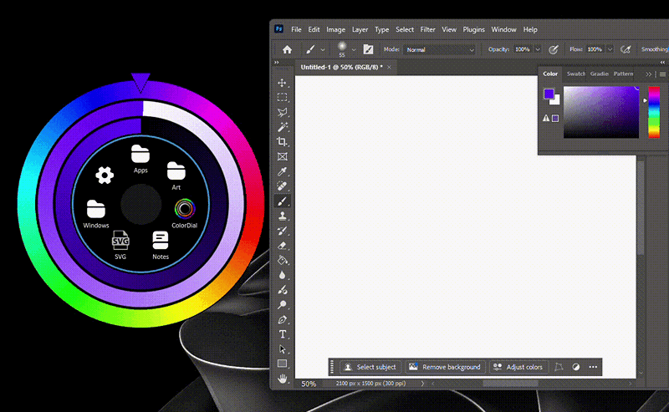Select the Crop tool
The width and height of the screenshot is (669, 412).
pos(283,142)
